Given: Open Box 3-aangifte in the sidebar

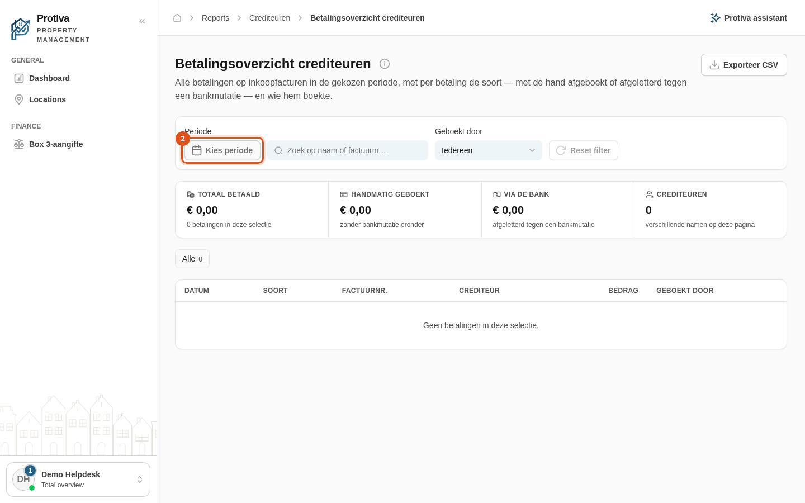Looking at the screenshot, I should click(78, 144).
